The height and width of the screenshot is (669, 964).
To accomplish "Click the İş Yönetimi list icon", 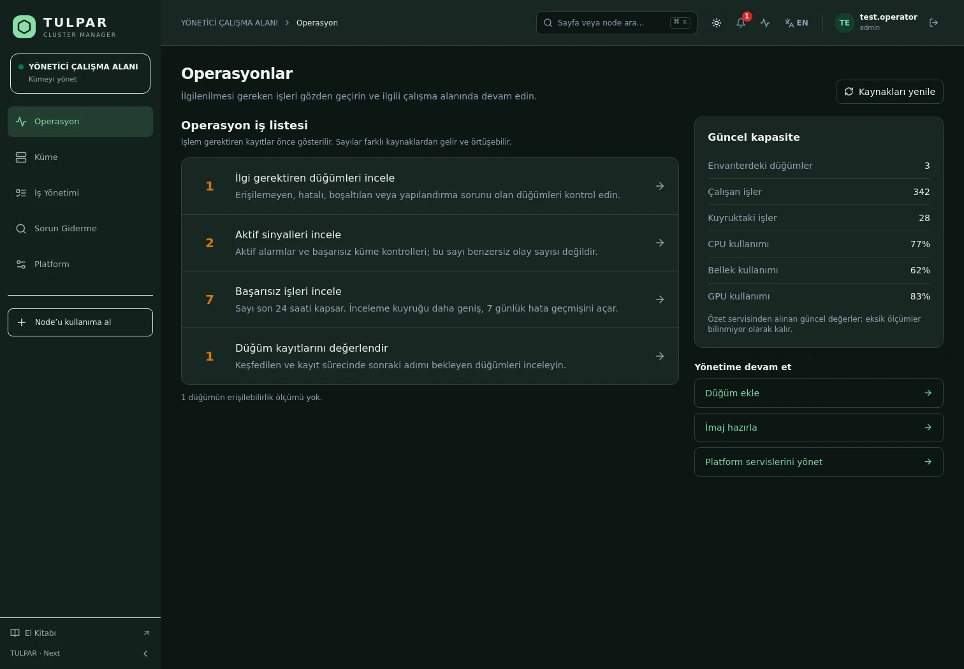I will click(21, 193).
